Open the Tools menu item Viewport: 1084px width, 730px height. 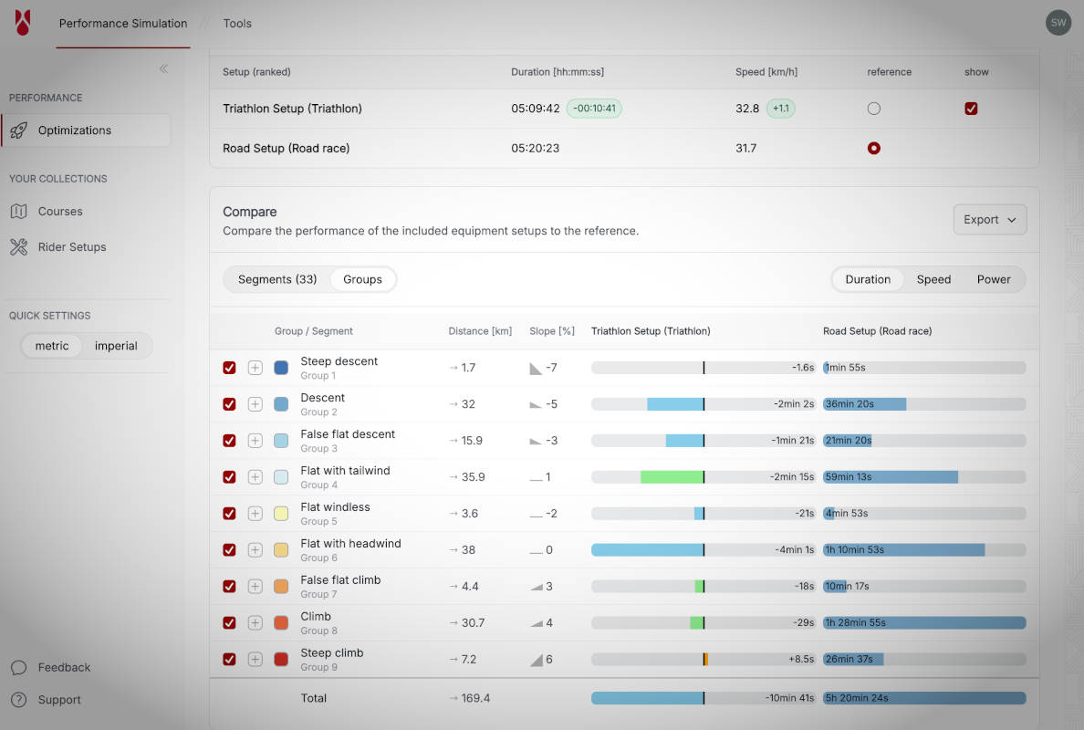click(237, 23)
